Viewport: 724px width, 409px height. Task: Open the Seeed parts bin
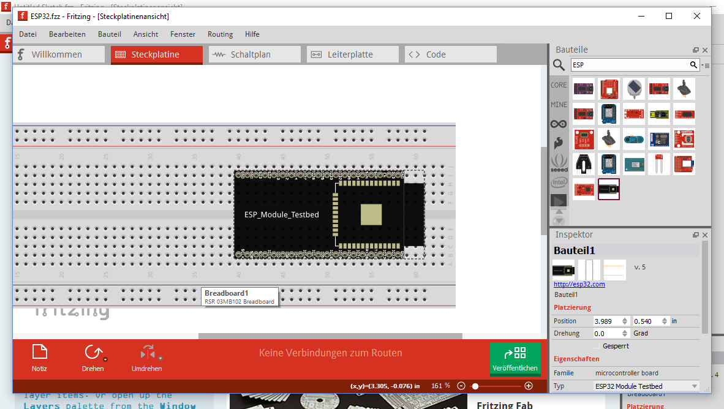click(x=559, y=163)
